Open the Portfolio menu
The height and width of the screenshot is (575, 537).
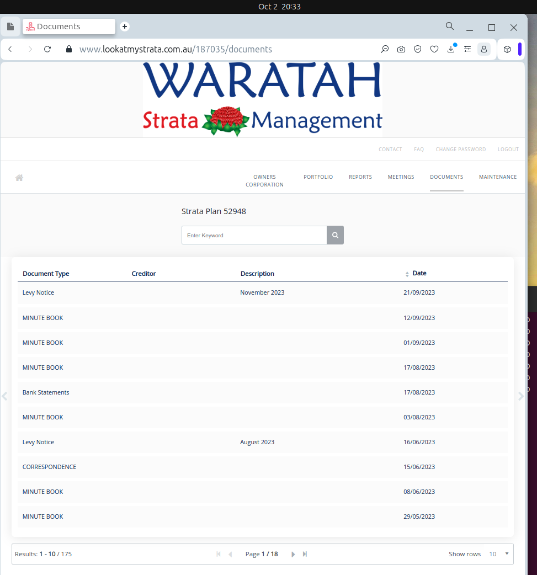(x=318, y=177)
